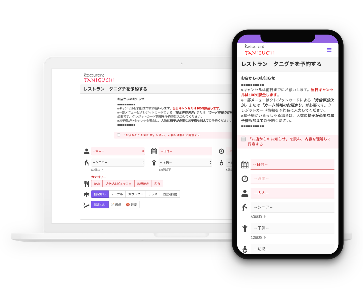The width and height of the screenshot is (363, 298).
Task: Select the 和食 cuisine category button
Action: (x=157, y=184)
